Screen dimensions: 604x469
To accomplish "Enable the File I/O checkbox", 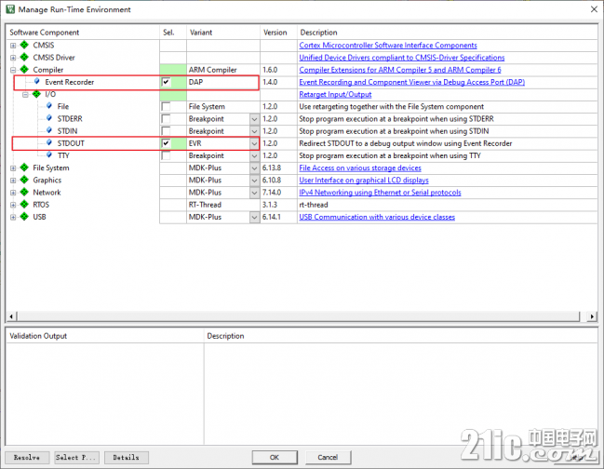I will [x=166, y=107].
